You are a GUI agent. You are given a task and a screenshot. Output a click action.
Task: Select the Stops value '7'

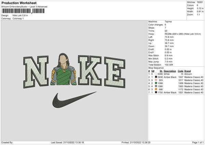tap(165, 28)
